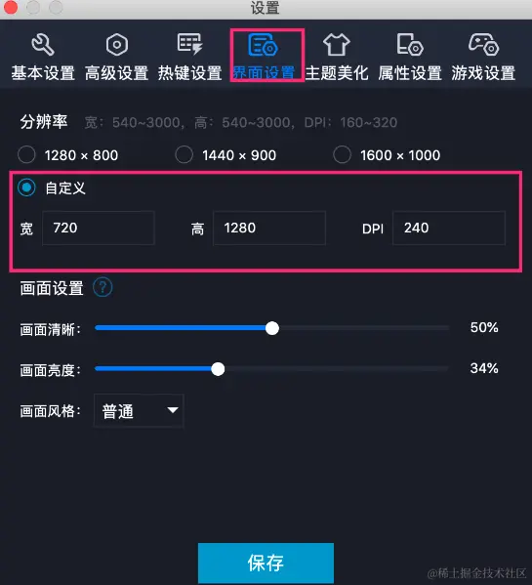Viewport: 532px width, 585px height.
Task: Click the 画面设置 help question mark
Action: click(102, 288)
